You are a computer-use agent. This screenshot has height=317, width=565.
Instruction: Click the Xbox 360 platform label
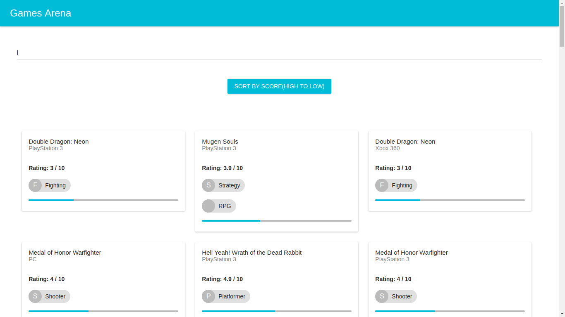(388, 148)
